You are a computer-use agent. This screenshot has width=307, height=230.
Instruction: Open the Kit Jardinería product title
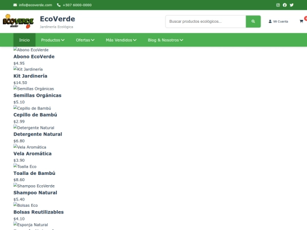(x=30, y=76)
